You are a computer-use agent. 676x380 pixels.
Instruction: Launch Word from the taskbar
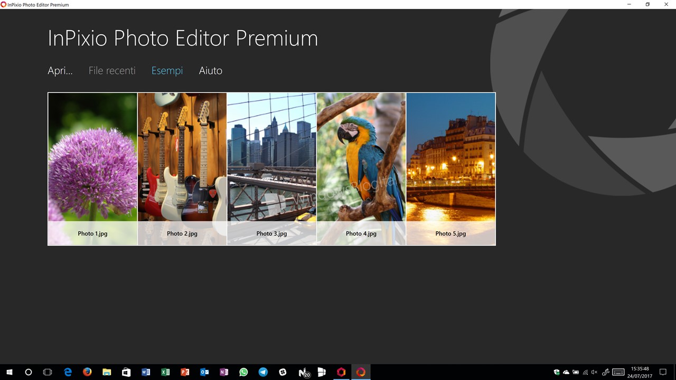[146, 372]
